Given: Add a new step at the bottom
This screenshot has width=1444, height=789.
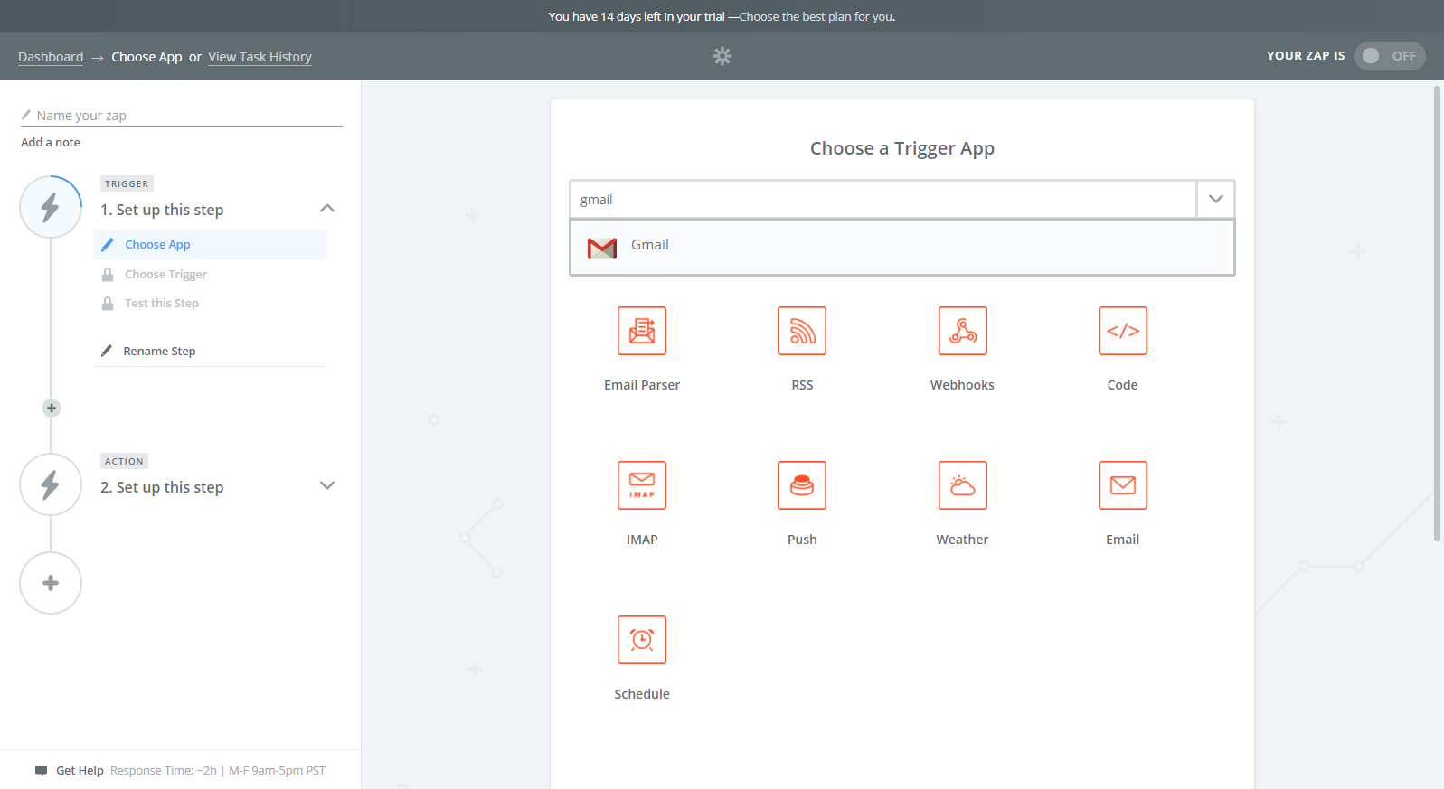Looking at the screenshot, I should [51, 583].
